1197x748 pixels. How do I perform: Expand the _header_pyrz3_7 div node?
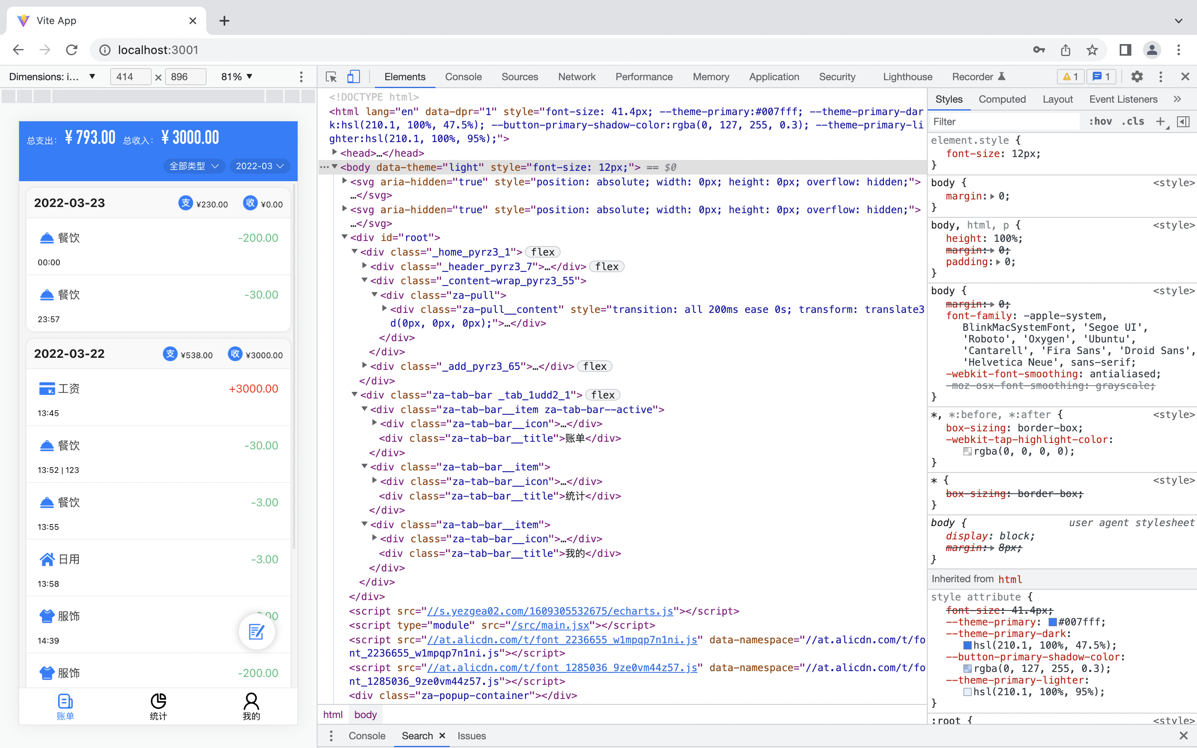pos(365,266)
